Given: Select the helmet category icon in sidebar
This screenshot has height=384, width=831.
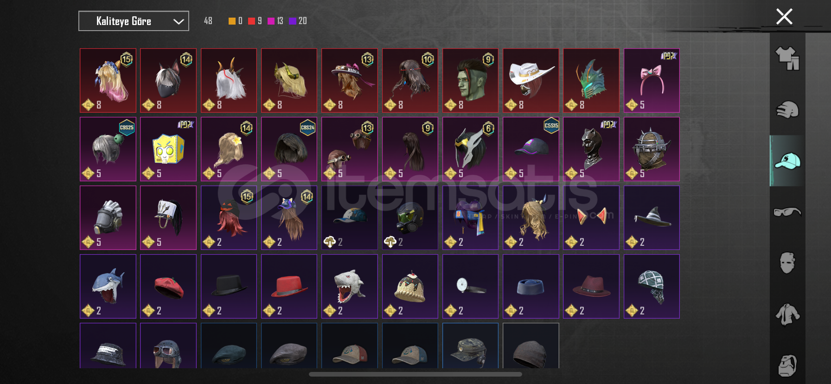Looking at the screenshot, I should 787,110.
